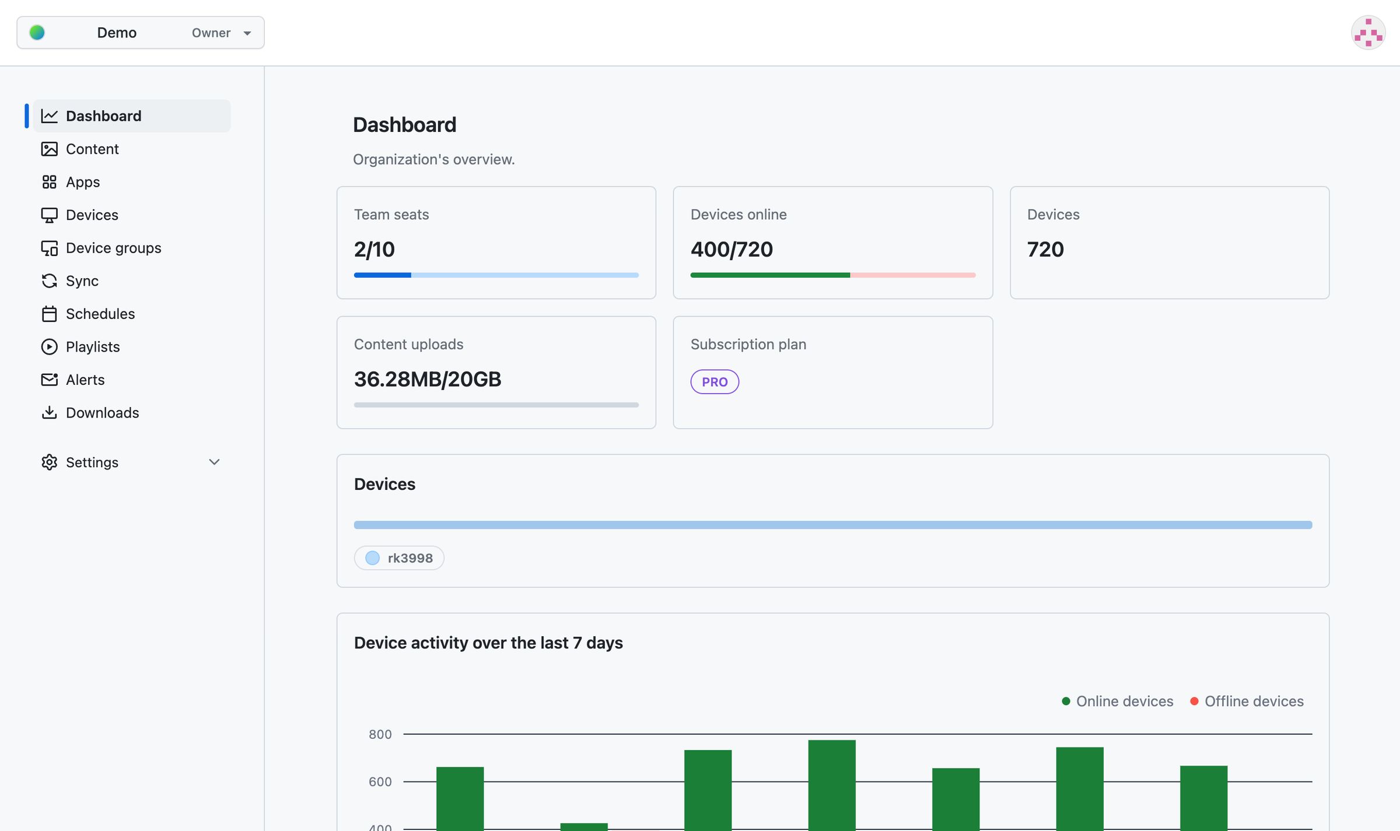Navigate to the Alerts section
The width and height of the screenshot is (1400, 831).
click(85, 379)
